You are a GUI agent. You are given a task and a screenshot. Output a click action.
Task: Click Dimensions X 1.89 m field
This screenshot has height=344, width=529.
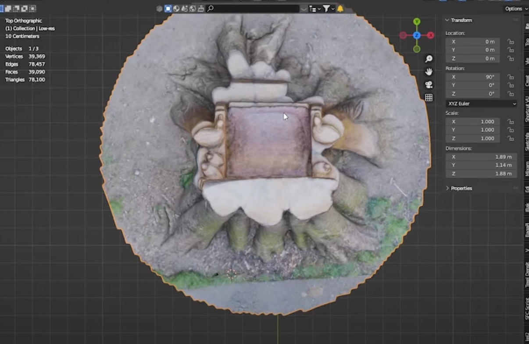click(481, 157)
